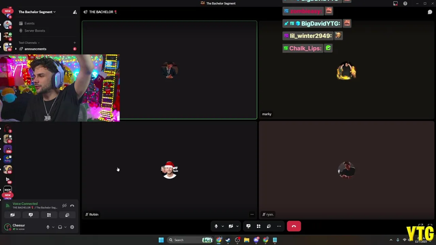
Task: Click the invite people icon beside server name
Action: [x=75, y=12]
